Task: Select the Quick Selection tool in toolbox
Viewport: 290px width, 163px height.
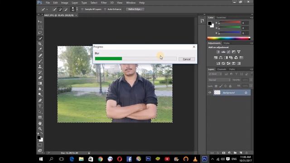Action: 40,38
